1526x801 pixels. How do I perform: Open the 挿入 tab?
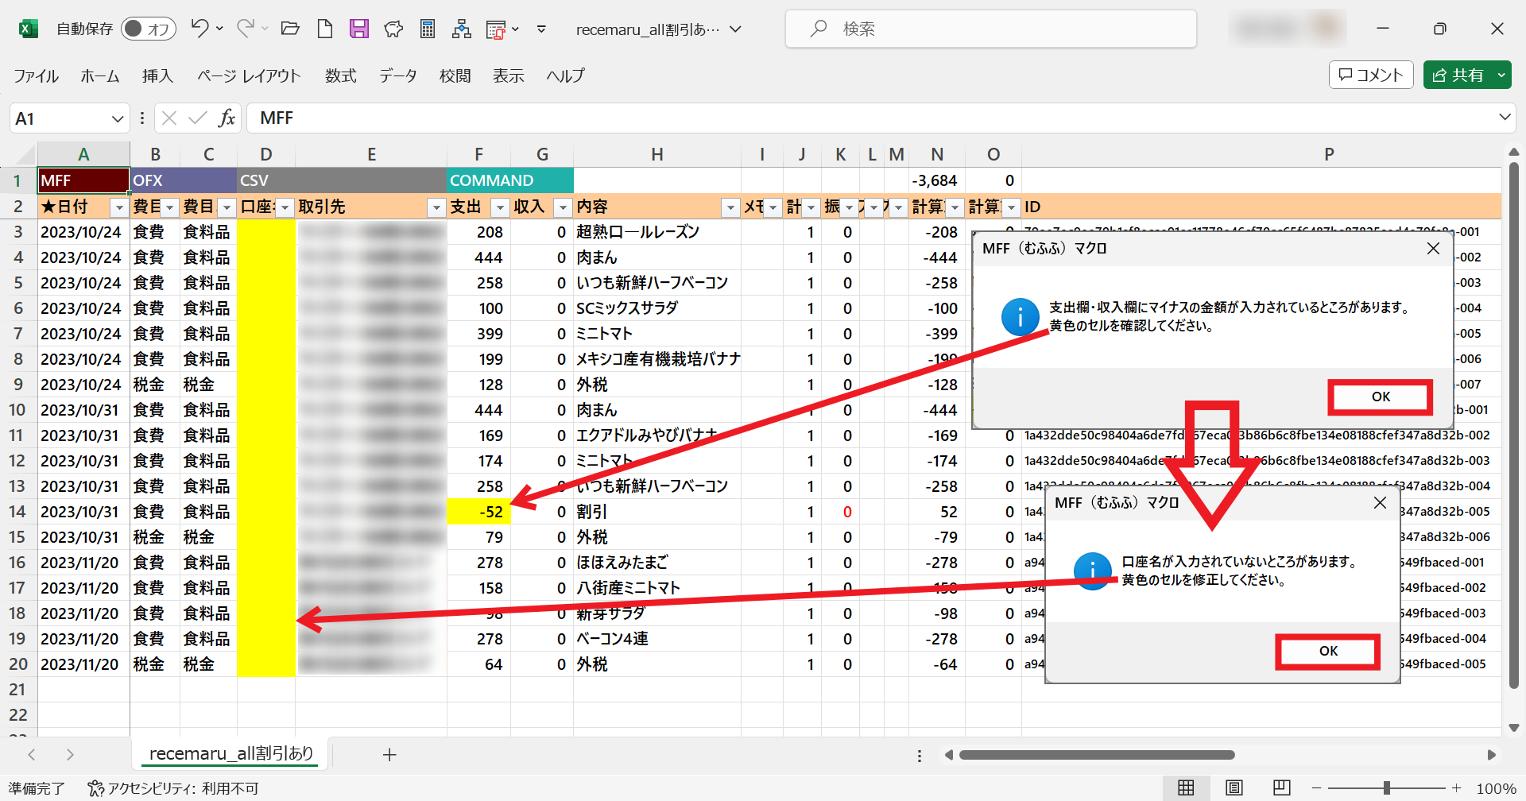(157, 75)
